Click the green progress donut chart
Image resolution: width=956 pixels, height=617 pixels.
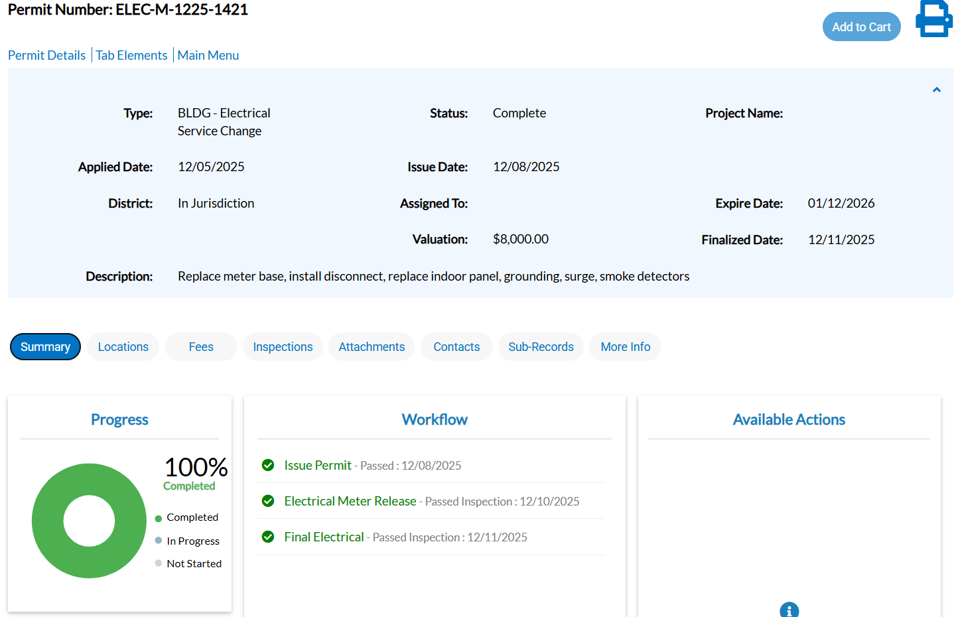pos(89,521)
